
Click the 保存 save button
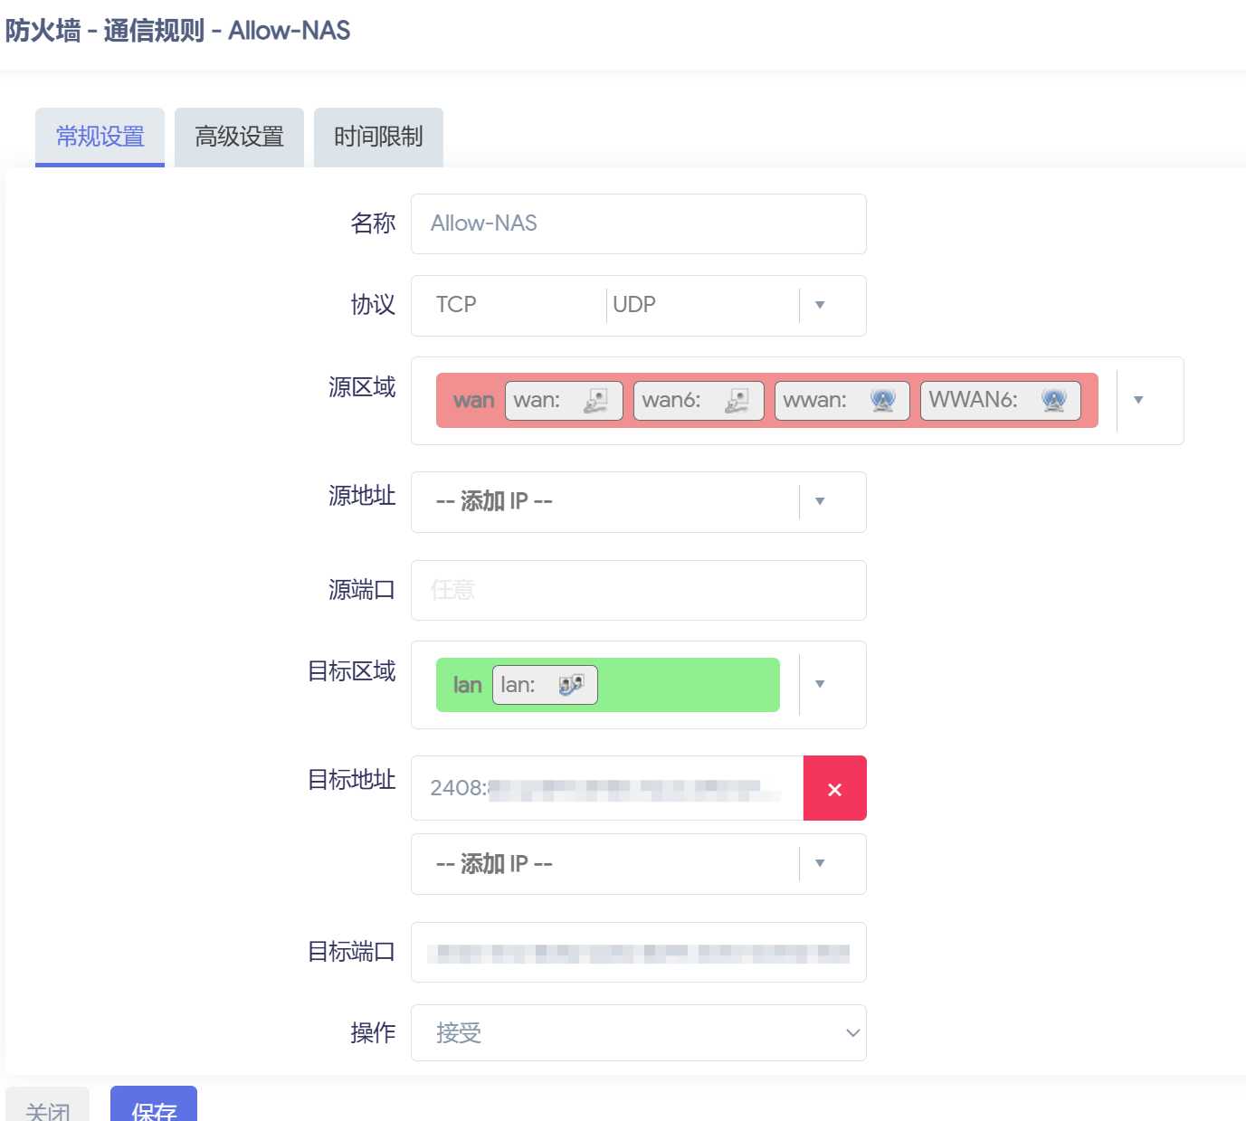pos(154,1107)
